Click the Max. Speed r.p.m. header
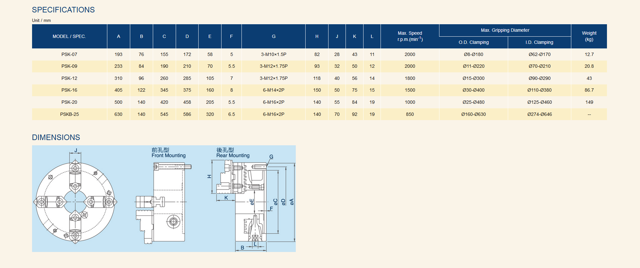The height and width of the screenshot is (268, 640). pyautogui.click(x=410, y=36)
